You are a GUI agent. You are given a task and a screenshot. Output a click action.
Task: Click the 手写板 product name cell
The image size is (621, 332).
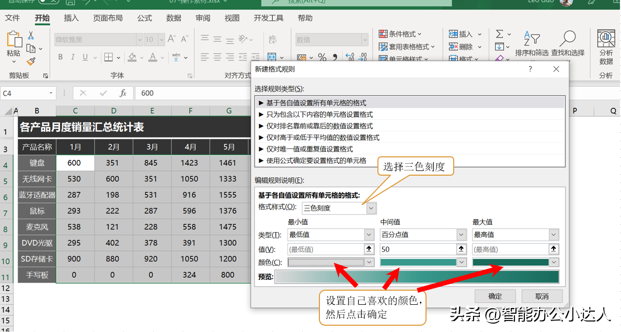(37, 275)
